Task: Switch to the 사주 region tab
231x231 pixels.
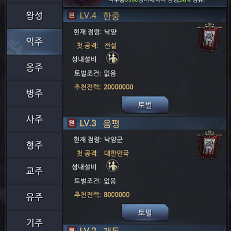Action: (x=35, y=119)
